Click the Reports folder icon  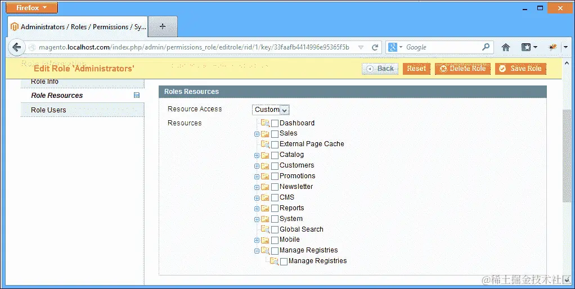(265, 208)
